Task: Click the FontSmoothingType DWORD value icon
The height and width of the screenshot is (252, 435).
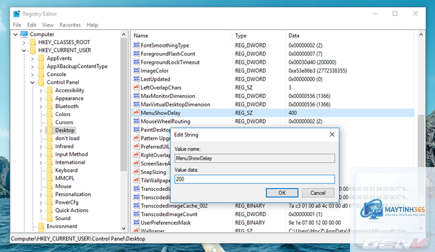Action: pyautogui.click(x=136, y=45)
